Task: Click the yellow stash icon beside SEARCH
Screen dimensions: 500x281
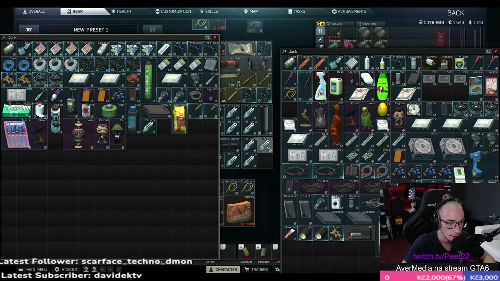Action: click(x=320, y=24)
